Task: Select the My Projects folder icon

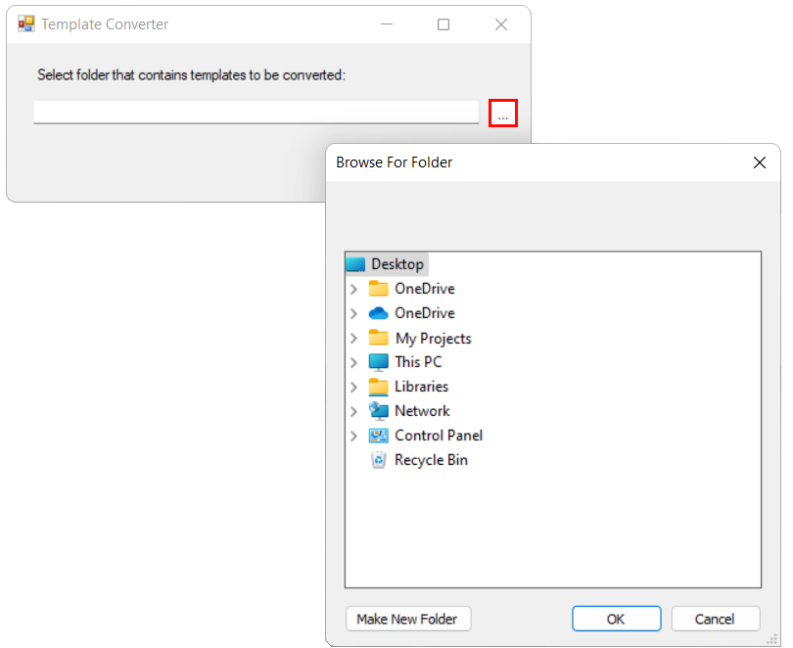Action: 378,338
